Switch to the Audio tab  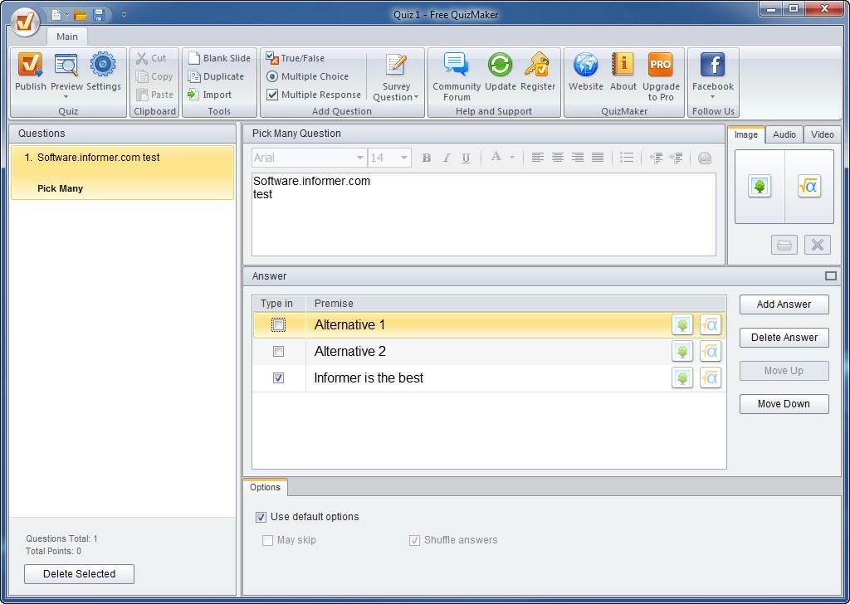[x=784, y=134]
